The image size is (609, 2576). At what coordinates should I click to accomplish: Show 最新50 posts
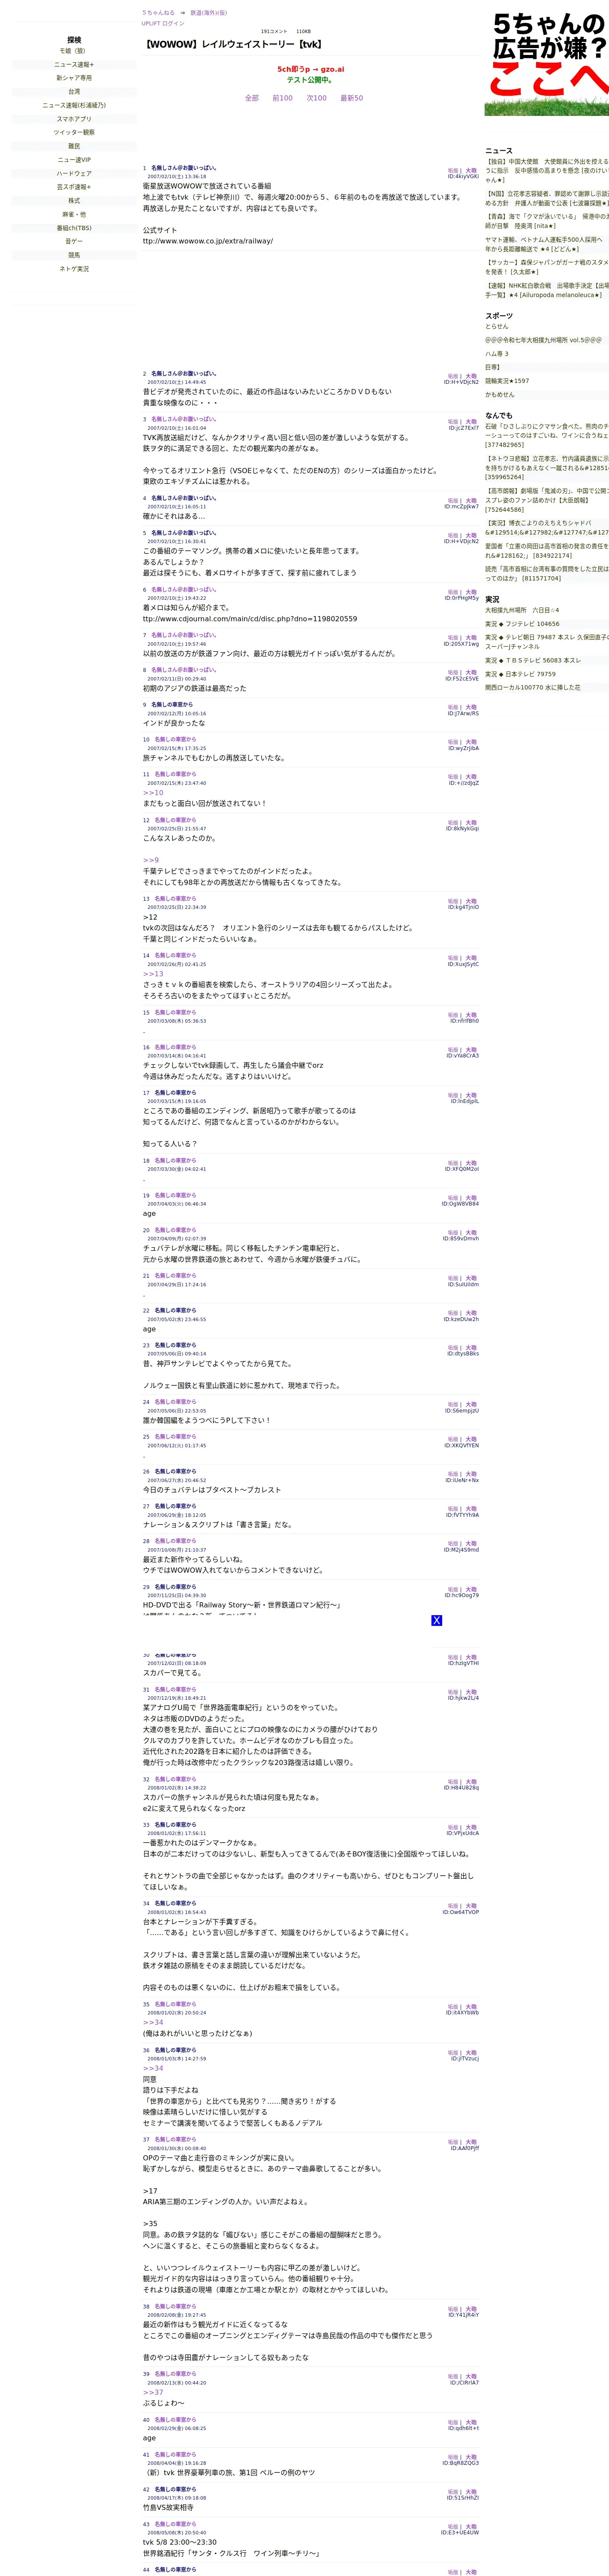pos(351,98)
